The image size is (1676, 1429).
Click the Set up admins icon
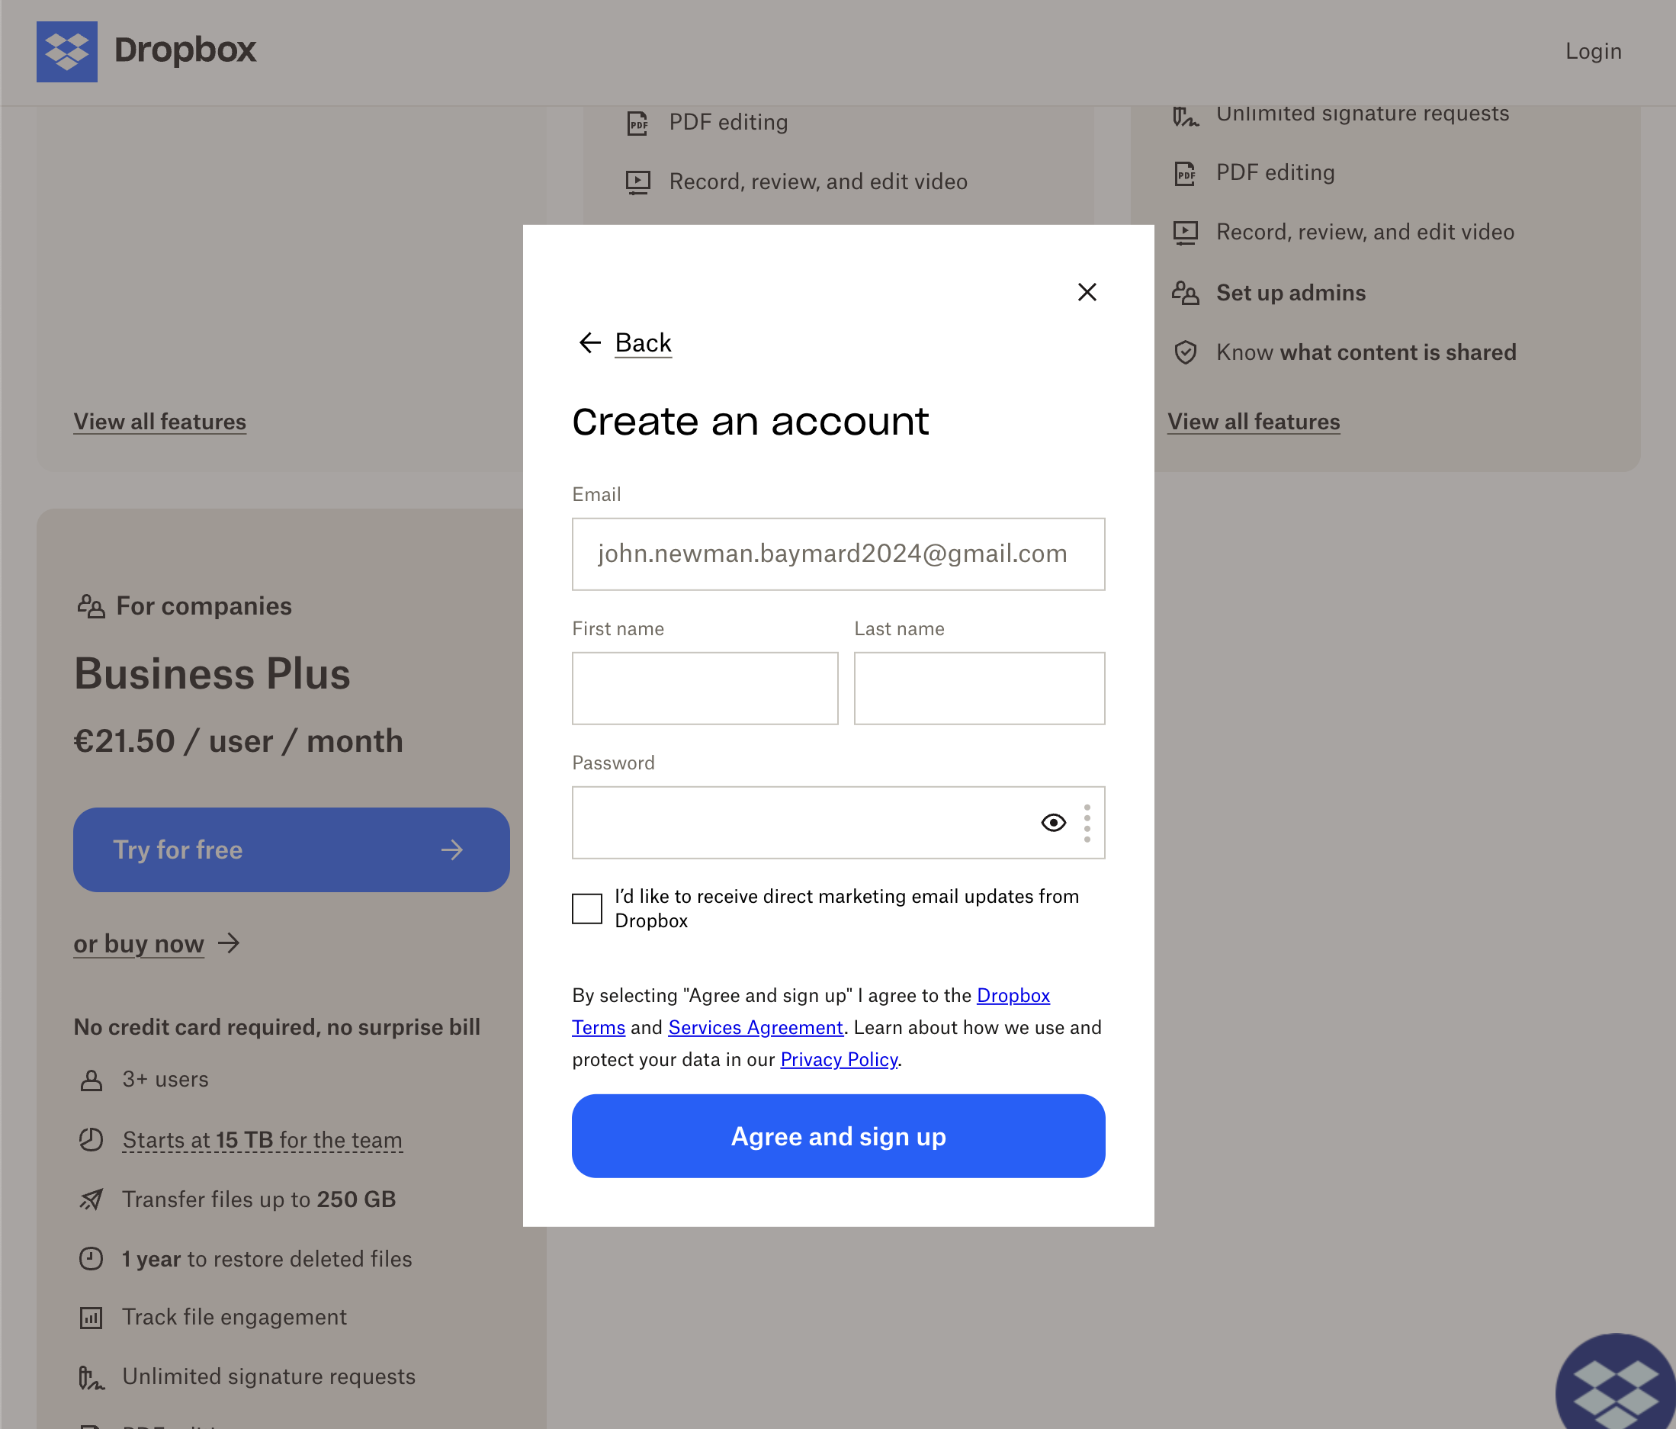(x=1185, y=293)
